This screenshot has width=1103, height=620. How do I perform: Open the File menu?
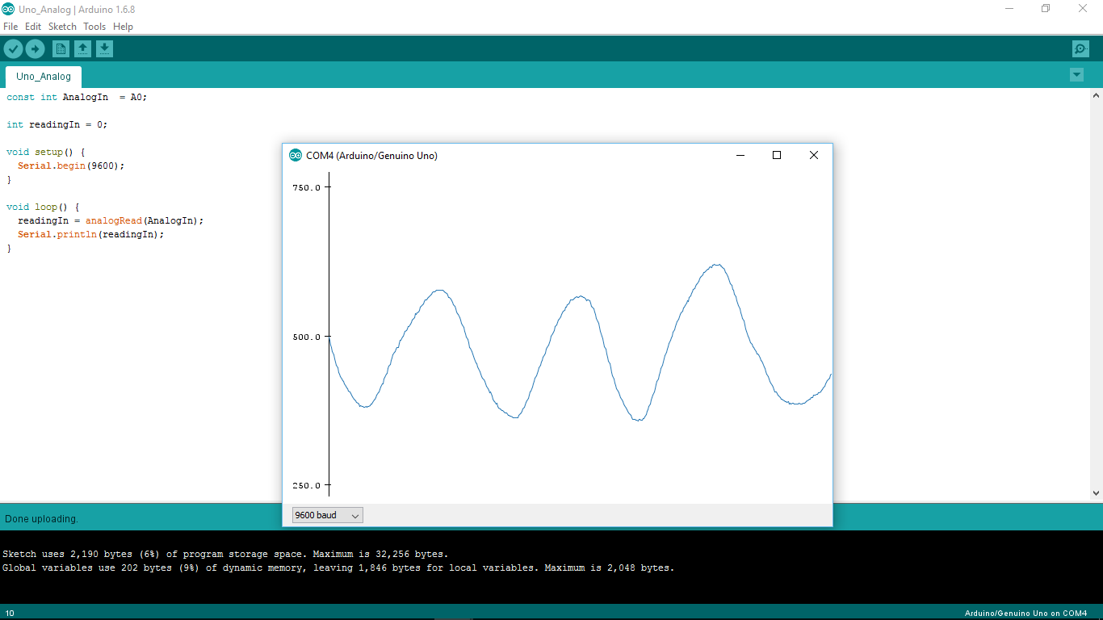10,27
